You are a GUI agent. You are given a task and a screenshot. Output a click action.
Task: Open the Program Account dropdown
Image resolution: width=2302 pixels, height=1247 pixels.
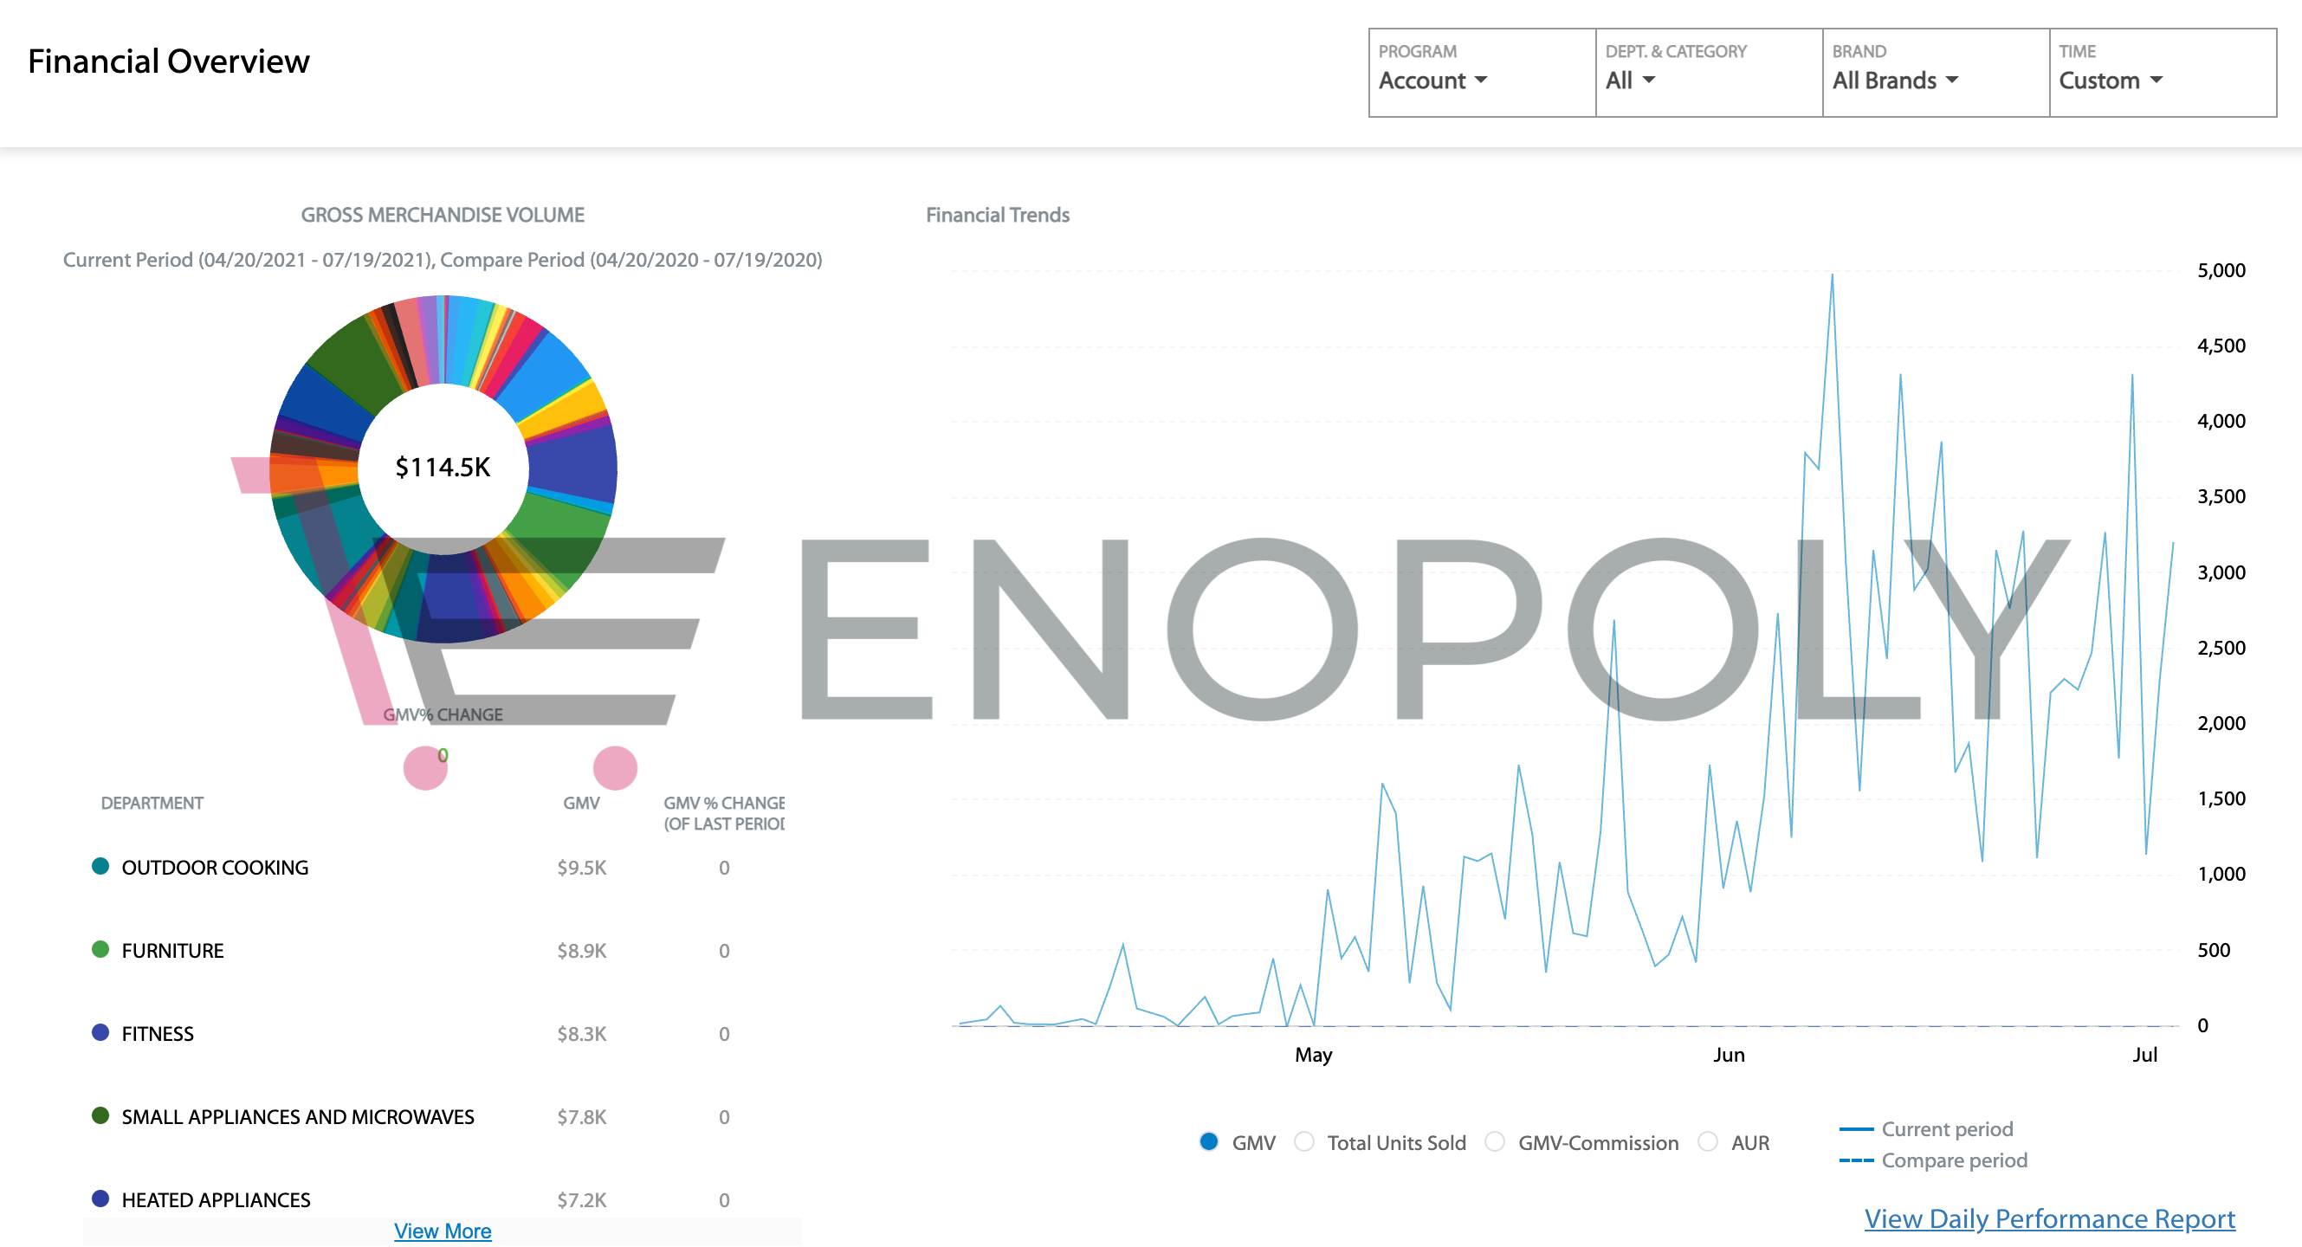click(x=1482, y=73)
